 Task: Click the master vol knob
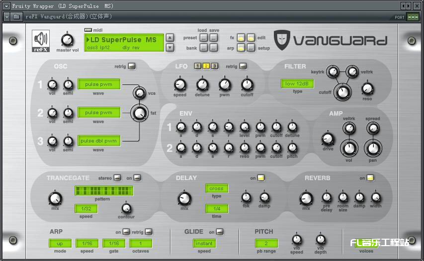[67, 40]
